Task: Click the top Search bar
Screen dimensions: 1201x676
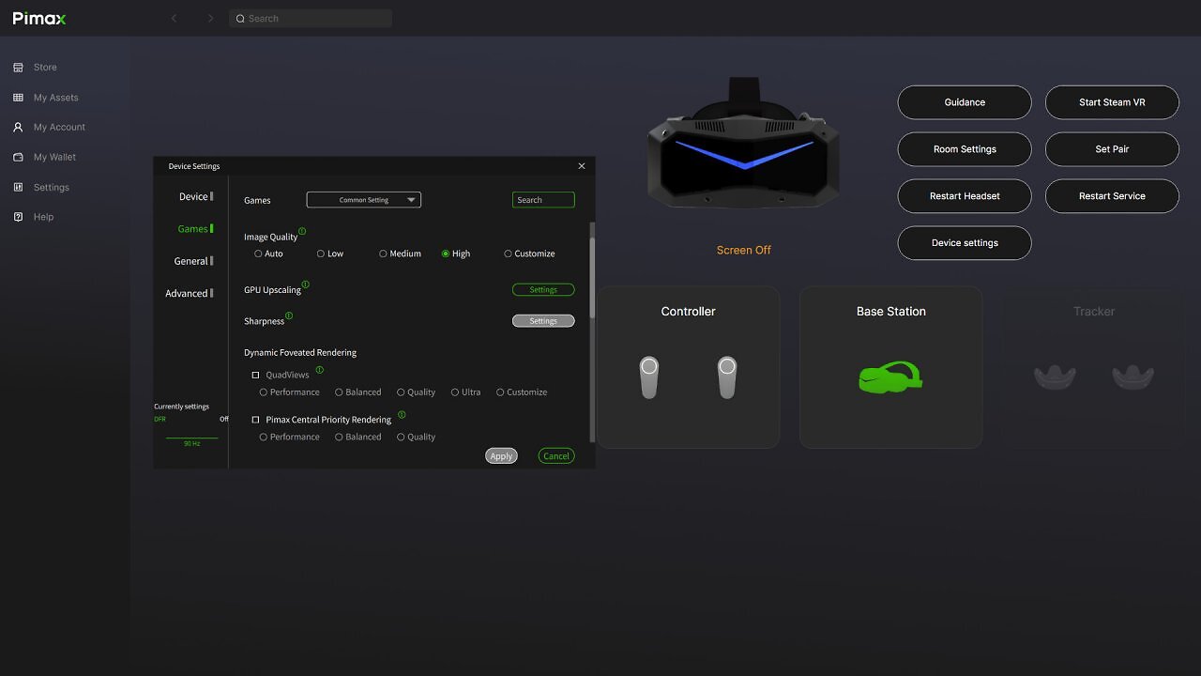Action: point(311,19)
